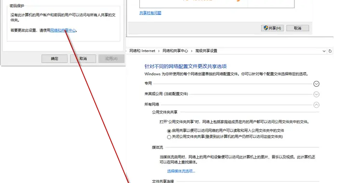Go to 网络和 Internet in breadcrumb
This screenshot has height=183, width=347.
pos(142,51)
